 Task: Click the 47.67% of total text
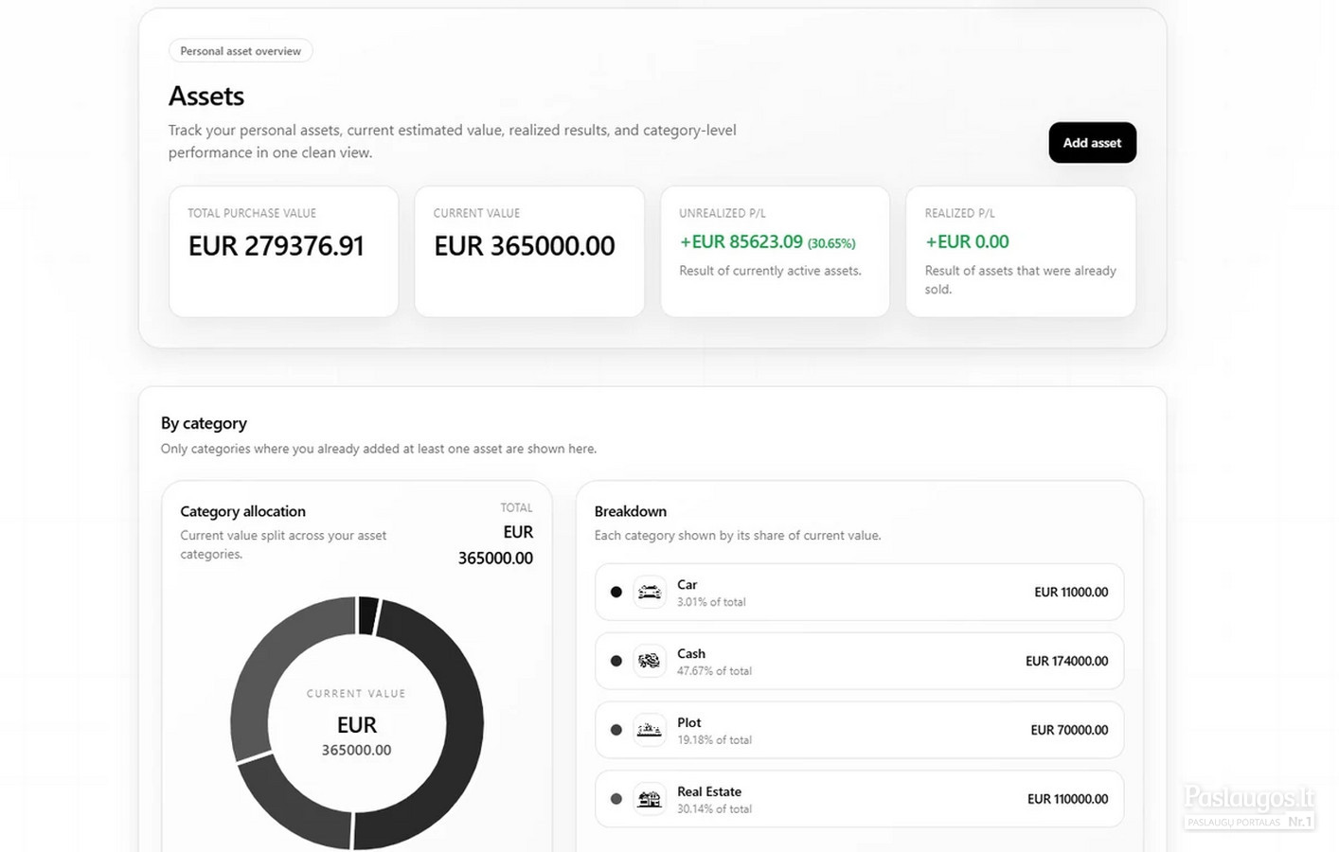pyautogui.click(x=714, y=671)
